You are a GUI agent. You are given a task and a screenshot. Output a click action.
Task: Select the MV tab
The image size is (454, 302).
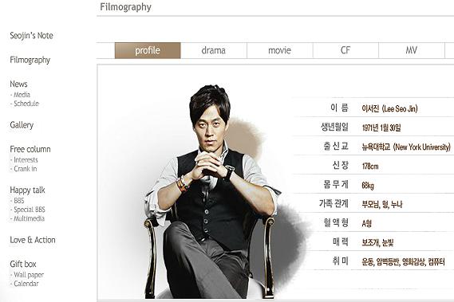[x=412, y=50]
